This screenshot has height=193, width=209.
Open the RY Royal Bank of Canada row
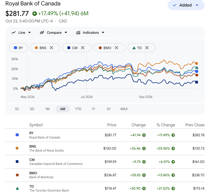pos(105,135)
